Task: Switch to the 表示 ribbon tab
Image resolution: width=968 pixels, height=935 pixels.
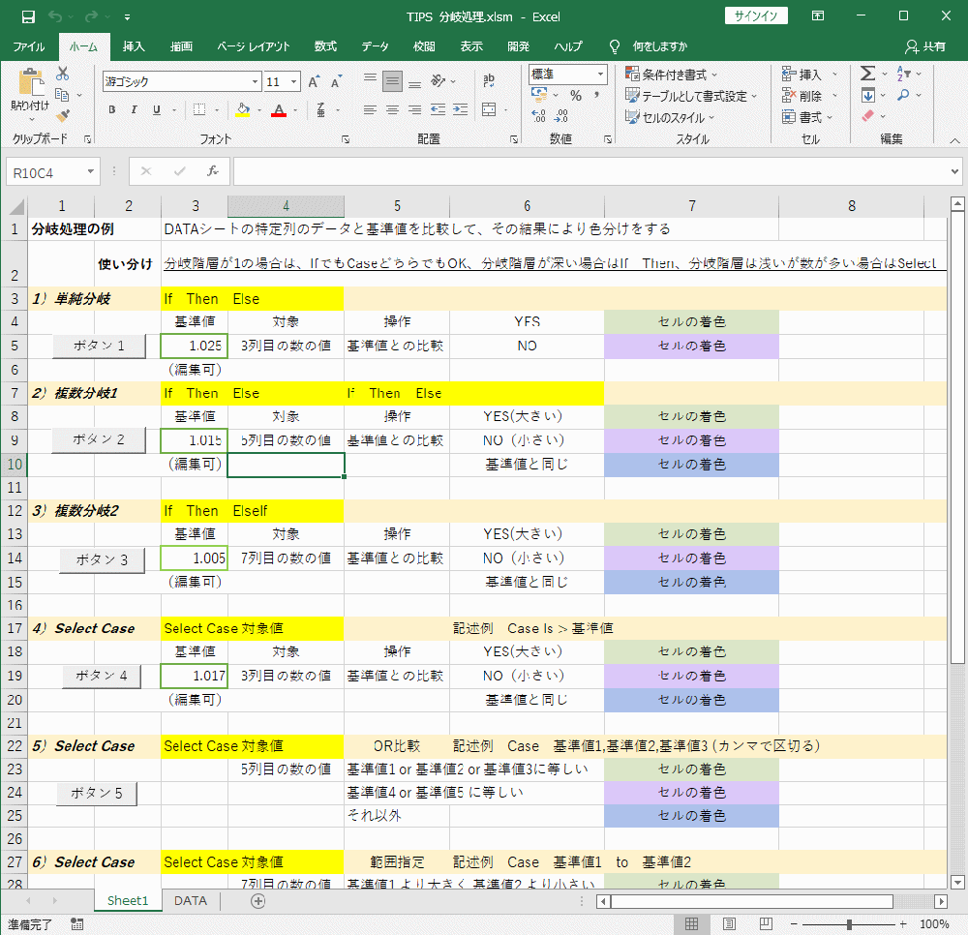Action: [x=471, y=46]
